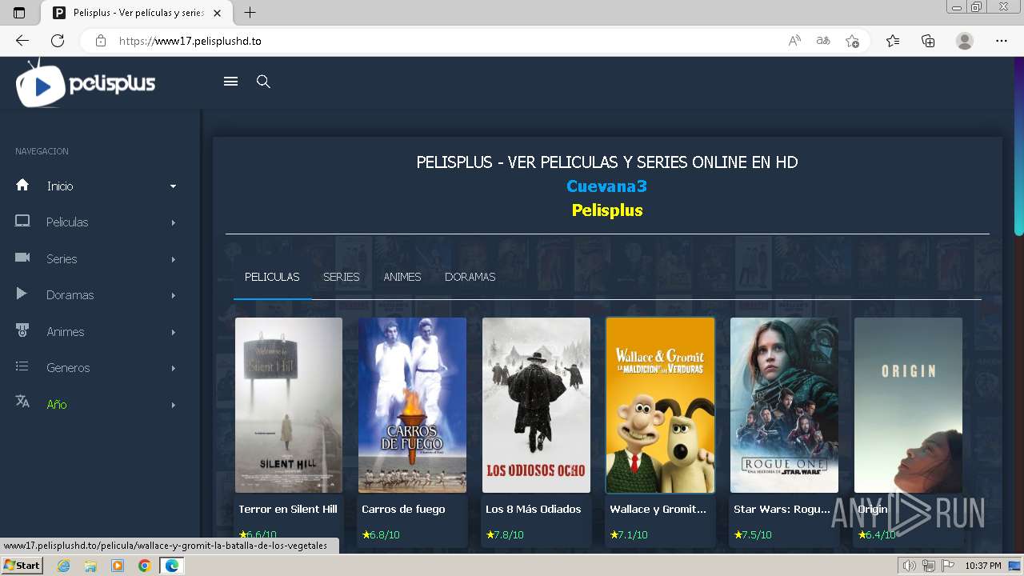Open the browser profile avatar

tap(965, 41)
